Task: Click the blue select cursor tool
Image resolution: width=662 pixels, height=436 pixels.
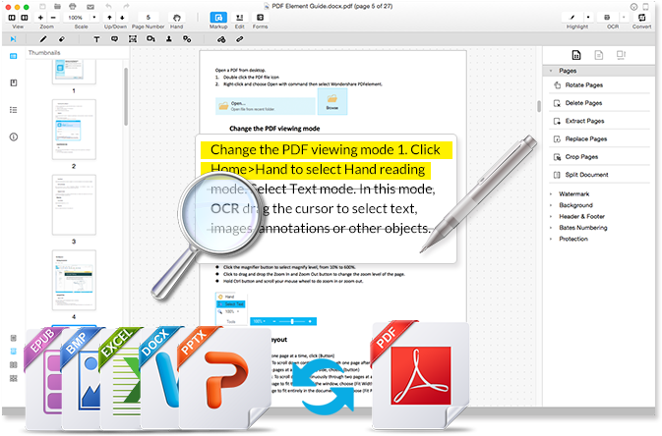Action: (13, 39)
